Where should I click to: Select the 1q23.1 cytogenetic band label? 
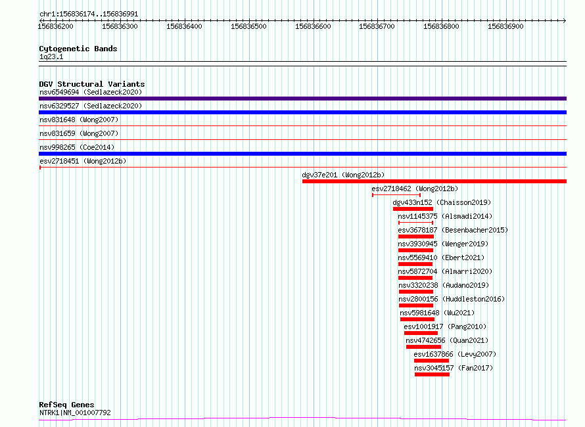tap(51, 57)
